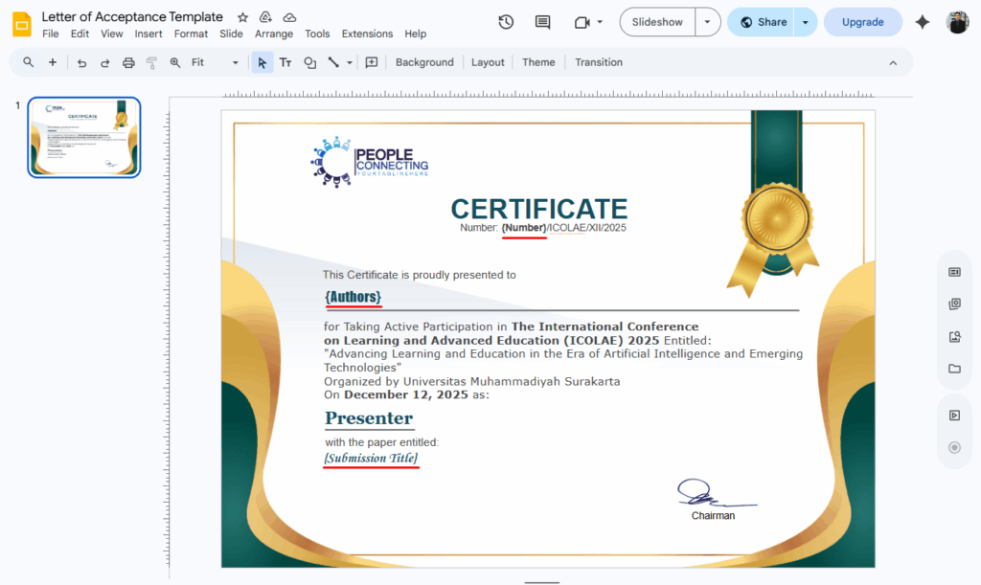This screenshot has width=981, height=585.
Task: Expand the Slideshow options dropdown arrow
Action: 708,22
